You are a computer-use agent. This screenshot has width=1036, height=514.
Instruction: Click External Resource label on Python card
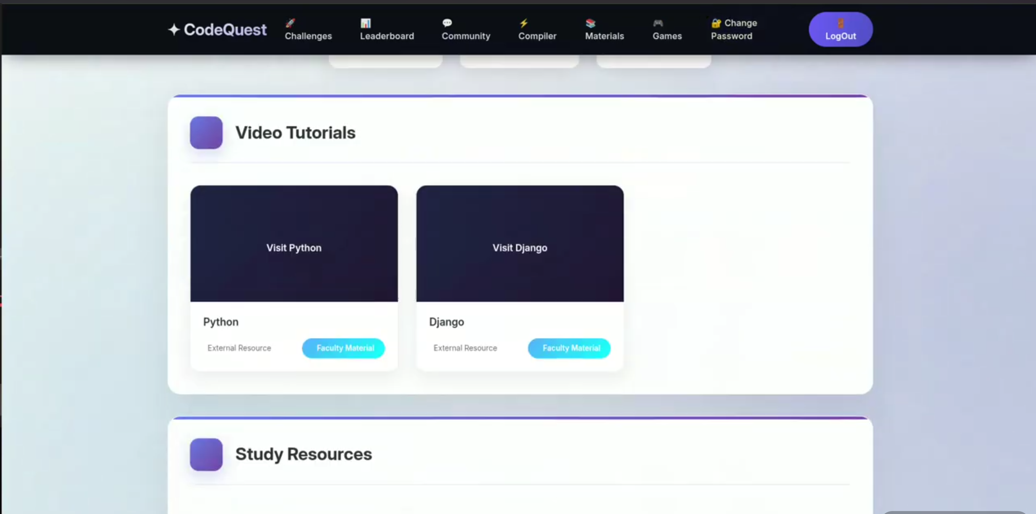(239, 348)
